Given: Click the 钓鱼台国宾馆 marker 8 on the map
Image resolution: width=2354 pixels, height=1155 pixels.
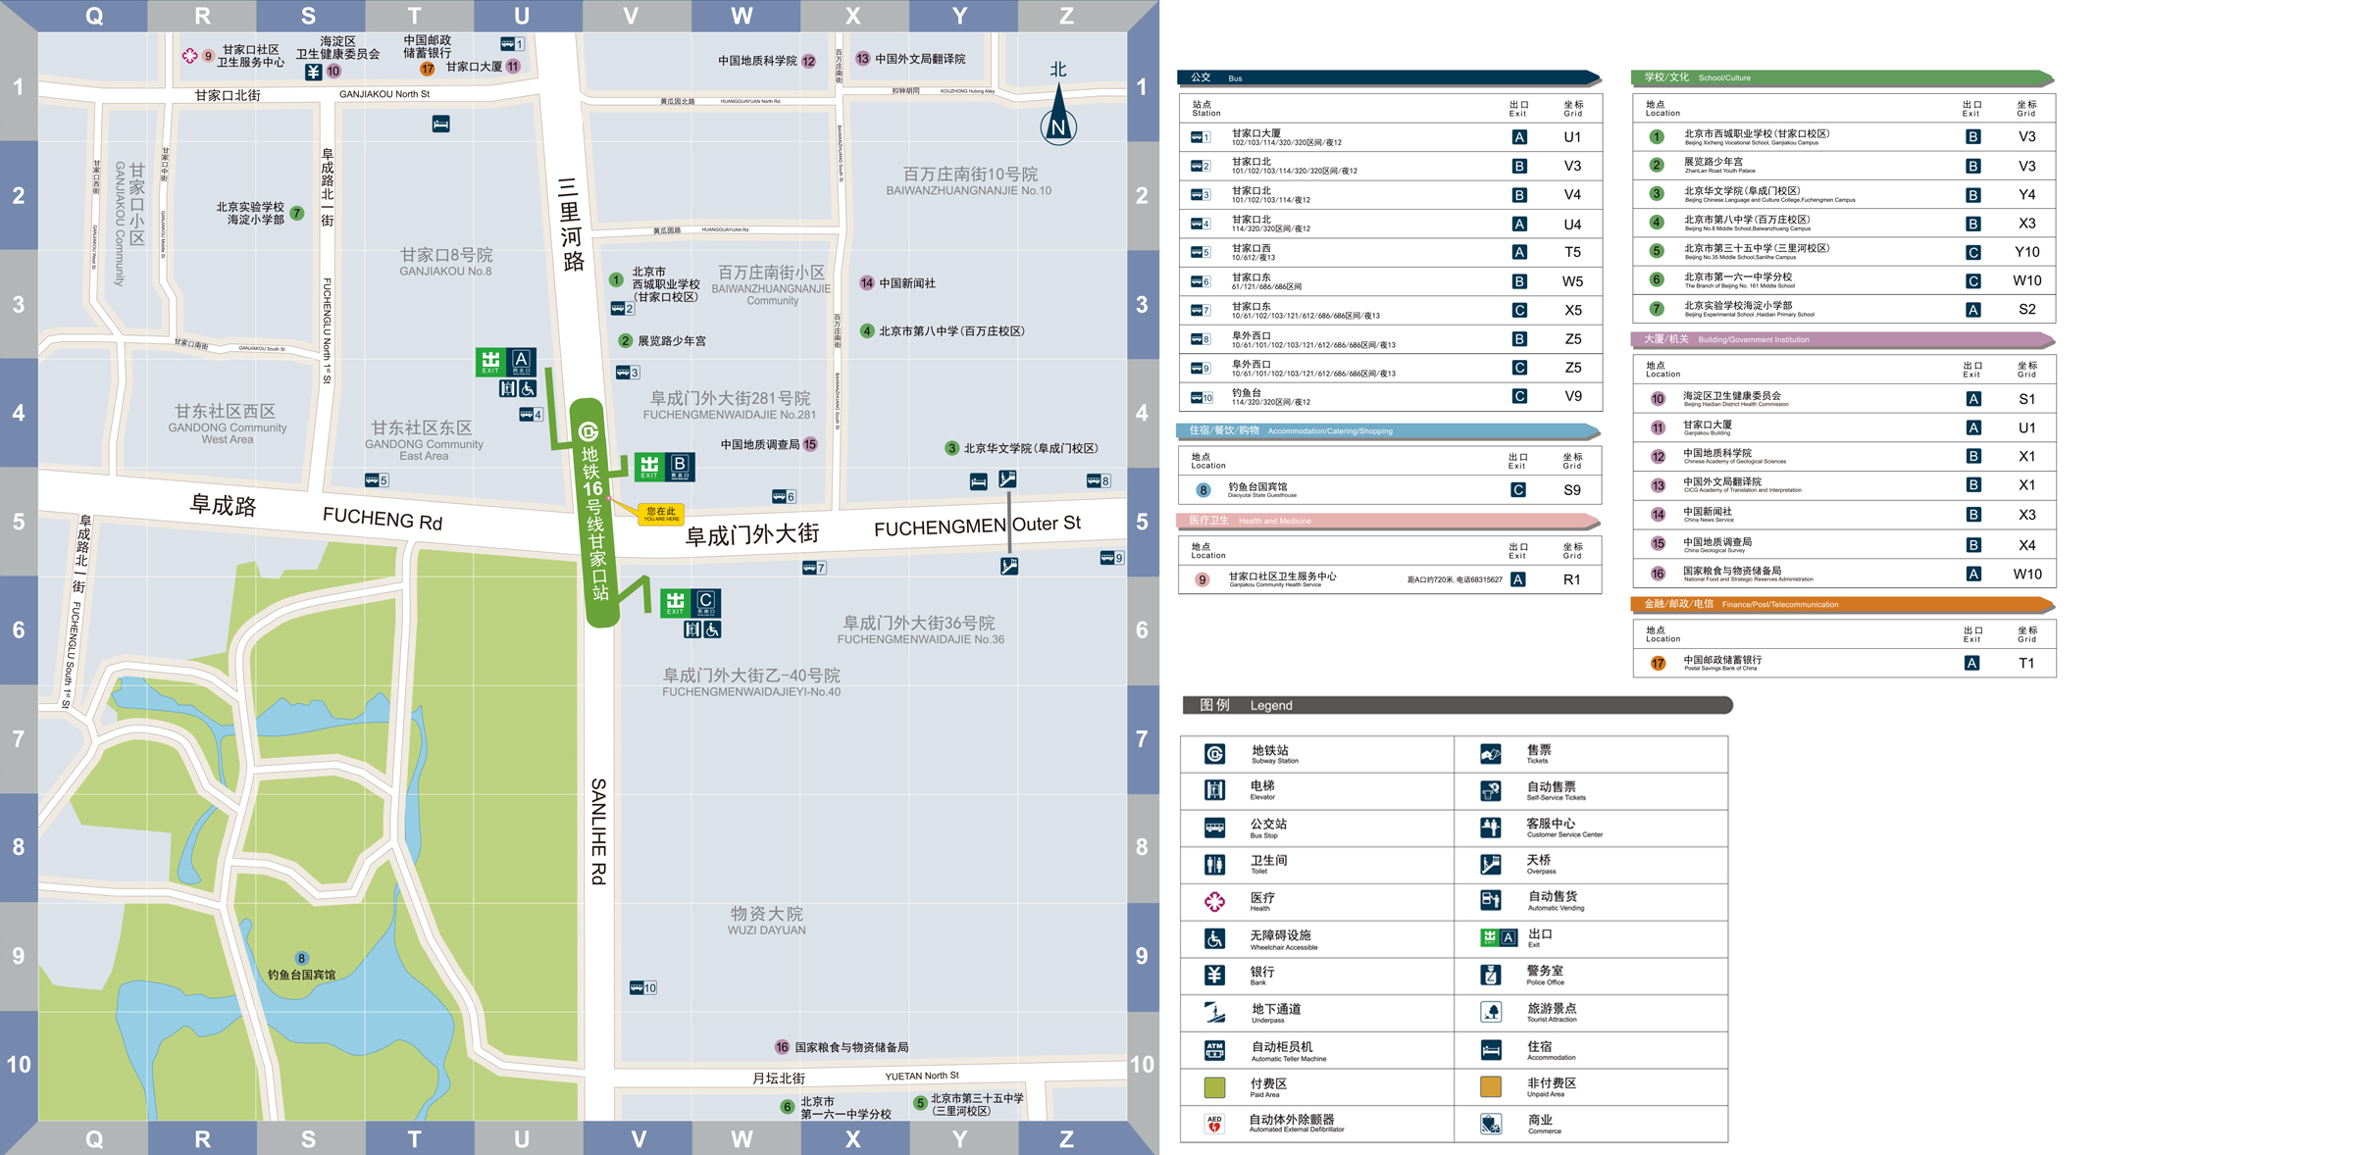Looking at the screenshot, I should tap(301, 958).
